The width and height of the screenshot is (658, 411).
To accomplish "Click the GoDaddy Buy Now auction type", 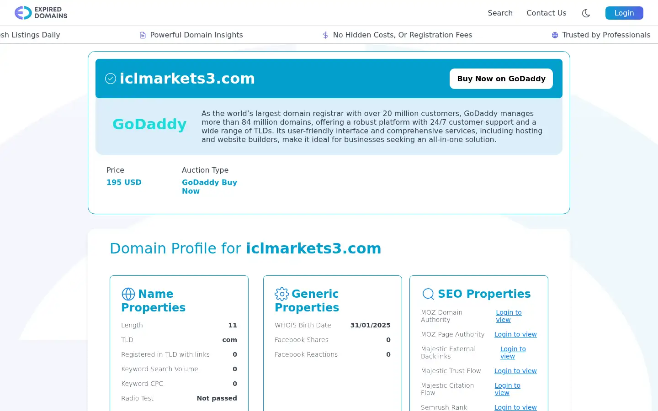I will tap(209, 186).
